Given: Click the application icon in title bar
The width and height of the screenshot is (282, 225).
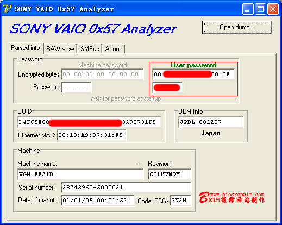Looking at the screenshot, I should coord(7,9).
